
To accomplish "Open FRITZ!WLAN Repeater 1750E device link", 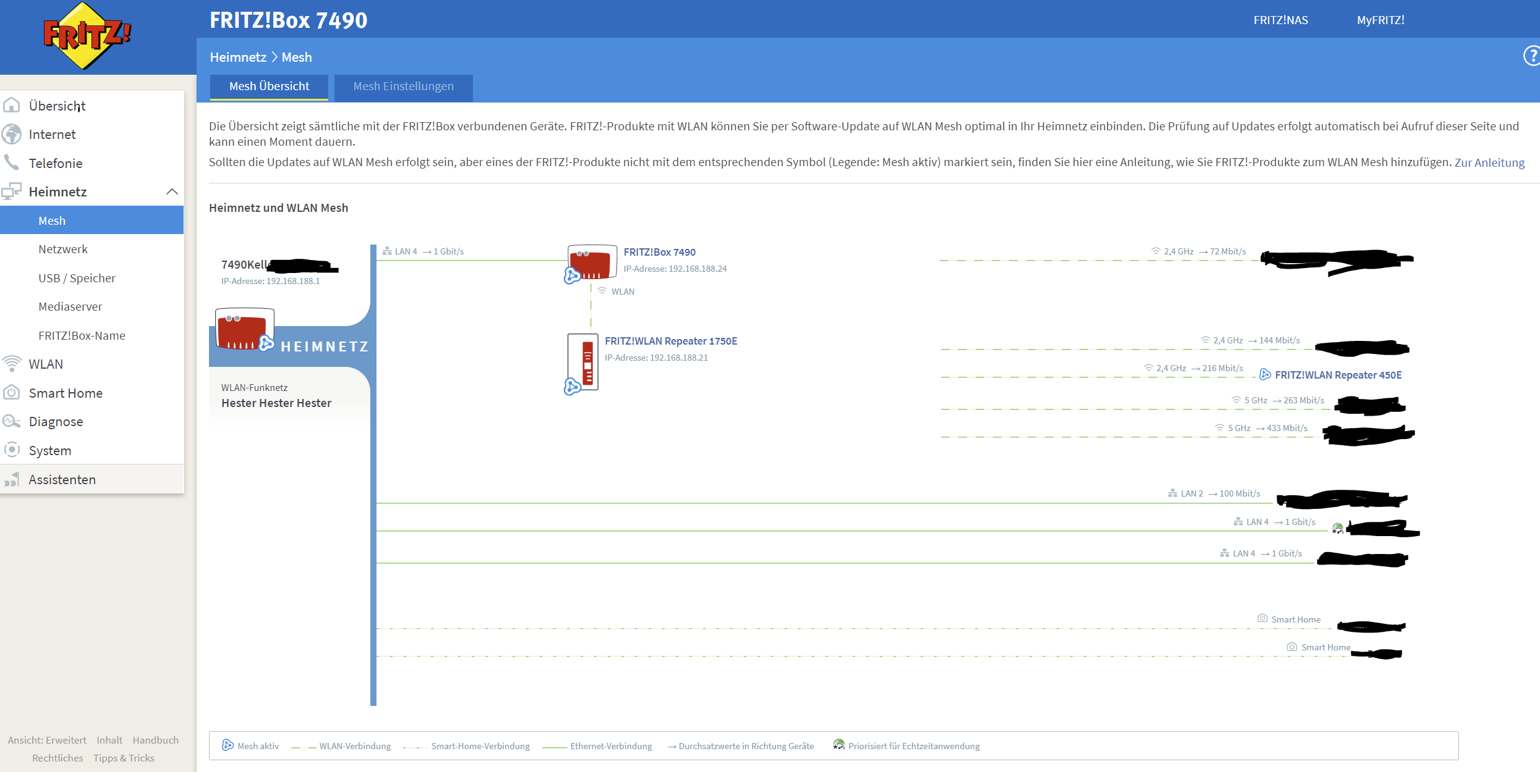I will (x=671, y=341).
